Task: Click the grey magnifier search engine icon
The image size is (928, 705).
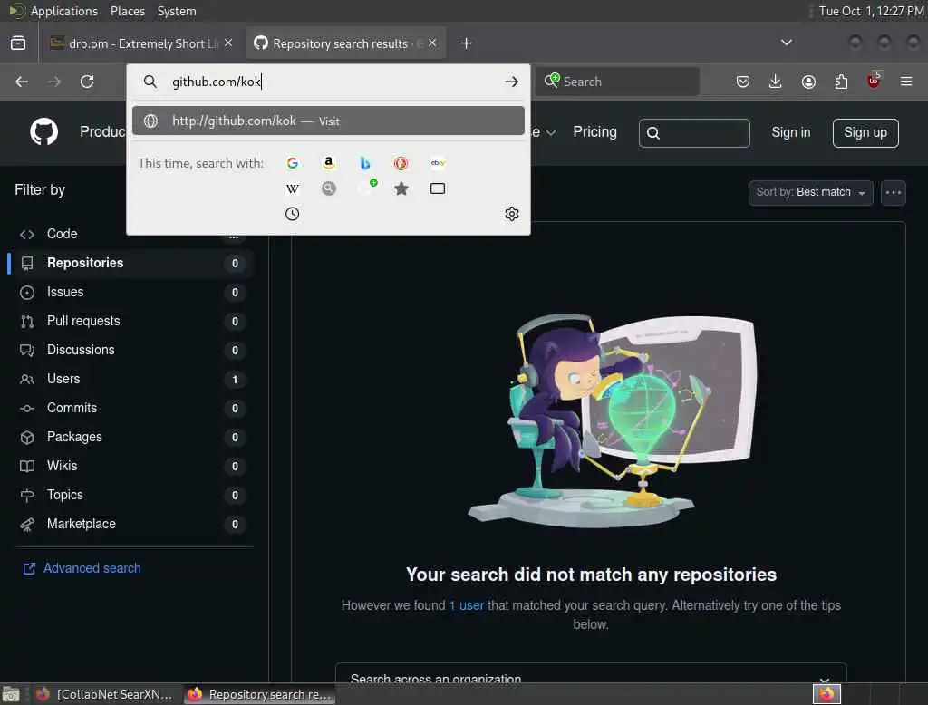Action: [328, 188]
